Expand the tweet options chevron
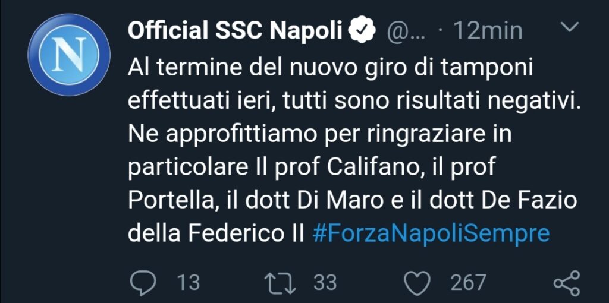 coord(570,26)
